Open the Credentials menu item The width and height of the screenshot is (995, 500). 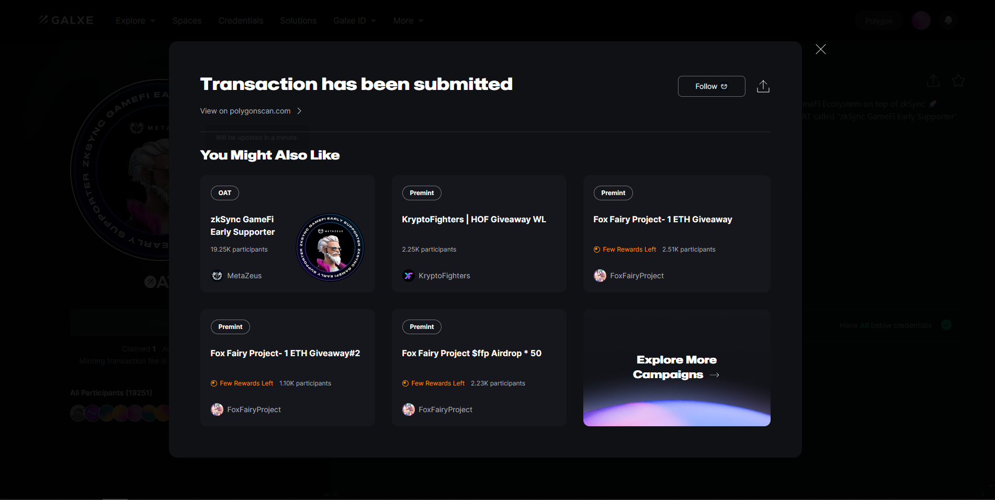coord(241,21)
